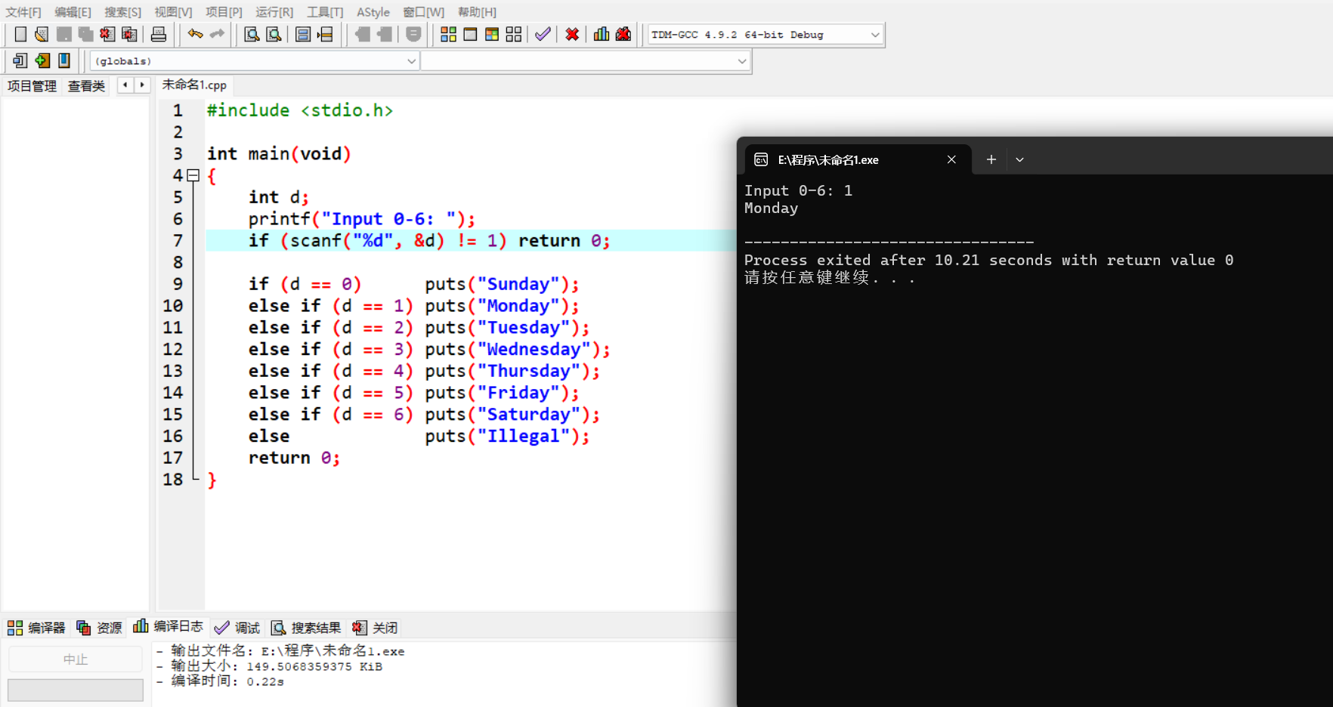This screenshot has width=1333, height=707.
Task: Open the 帮助[H] menu
Action: (477, 12)
